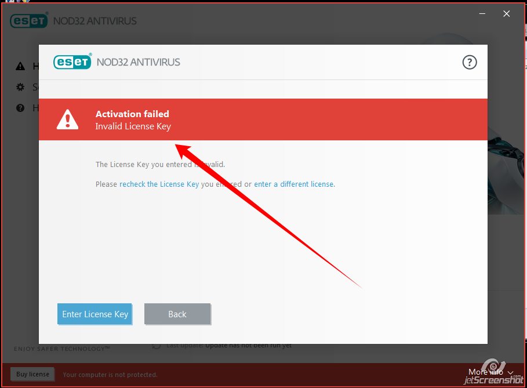
Task: Go Back from the activation failed dialog
Action: pyautogui.click(x=177, y=314)
